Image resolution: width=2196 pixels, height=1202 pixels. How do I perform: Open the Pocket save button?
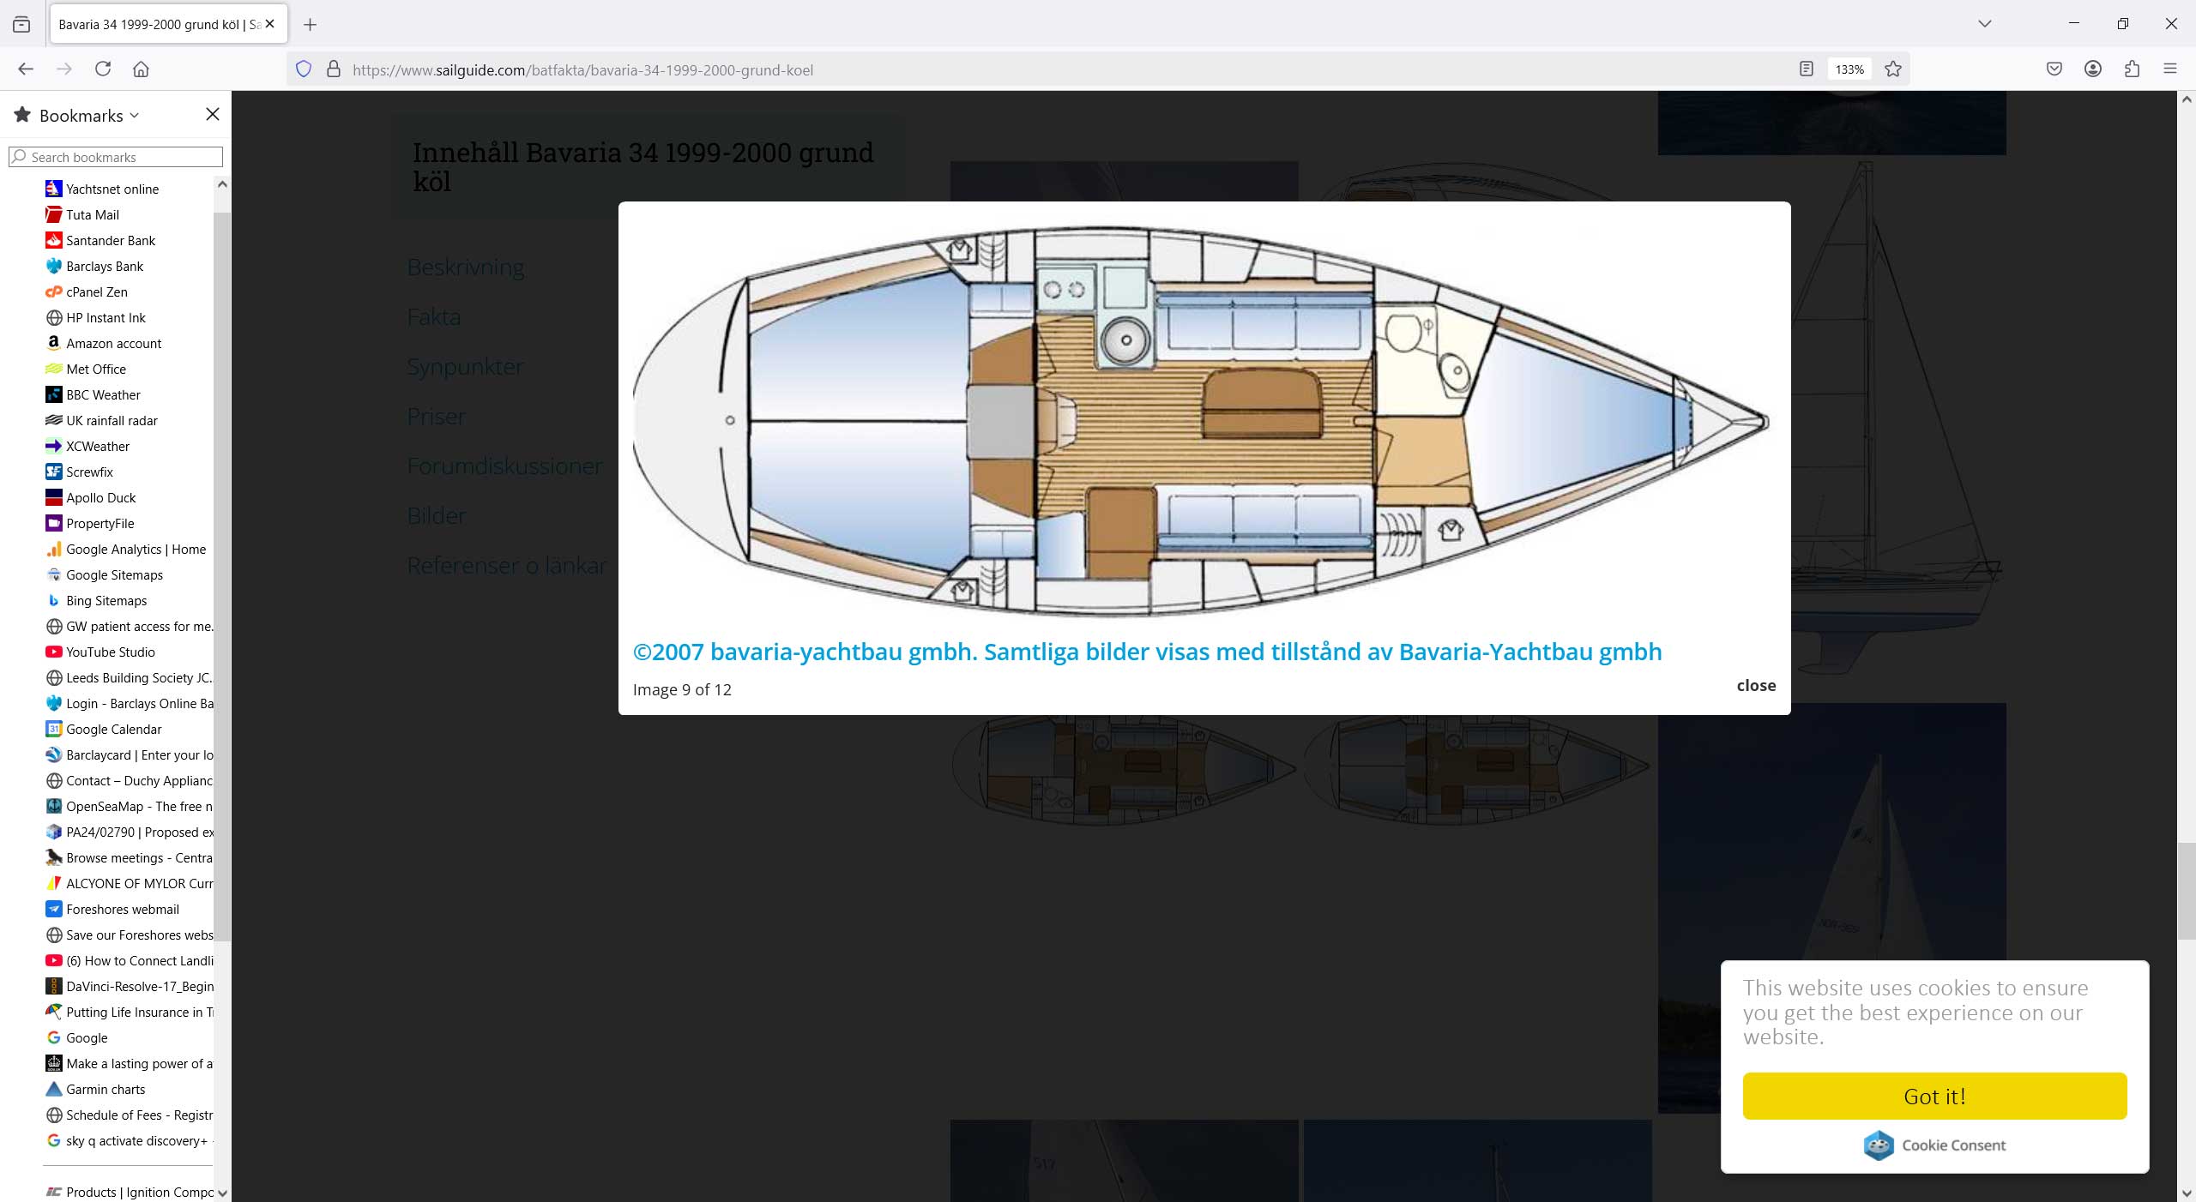(x=2054, y=69)
